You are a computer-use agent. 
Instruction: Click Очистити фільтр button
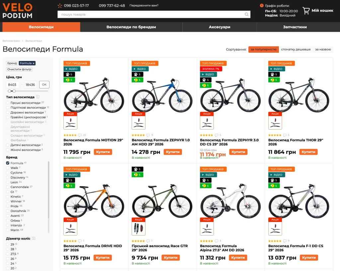pos(19,70)
